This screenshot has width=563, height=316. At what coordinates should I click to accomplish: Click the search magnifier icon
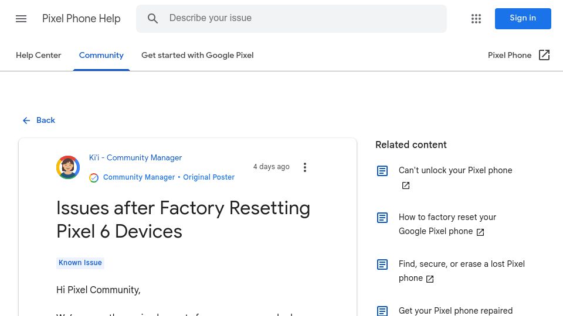tap(152, 19)
